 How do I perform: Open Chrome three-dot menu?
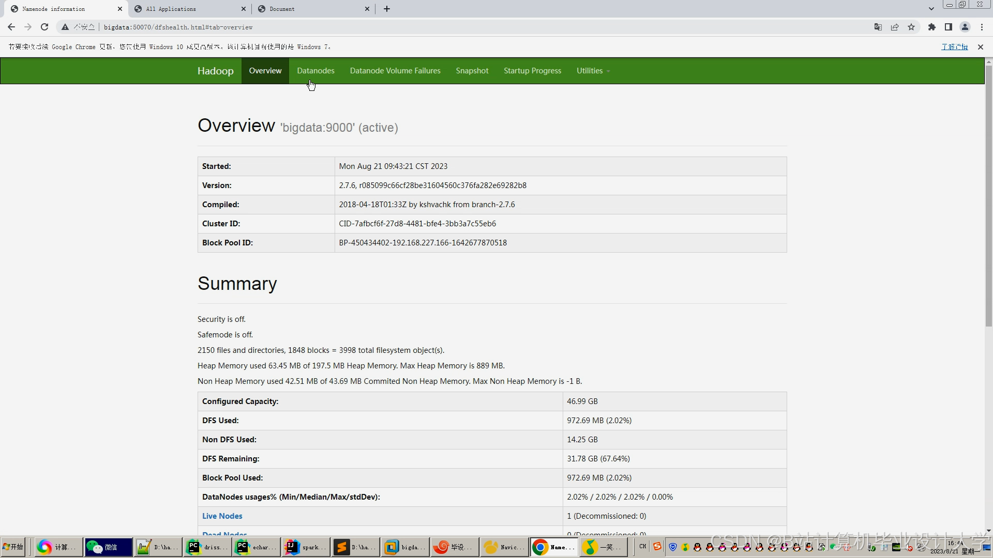pyautogui.click(x=982, y=27)
